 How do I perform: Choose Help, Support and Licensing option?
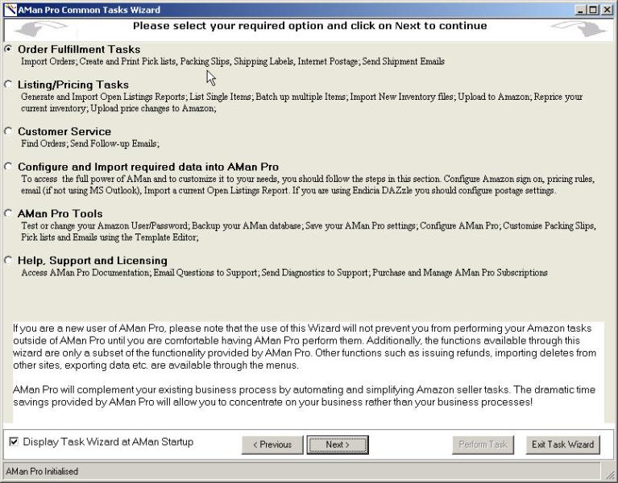tap(9, 260)
